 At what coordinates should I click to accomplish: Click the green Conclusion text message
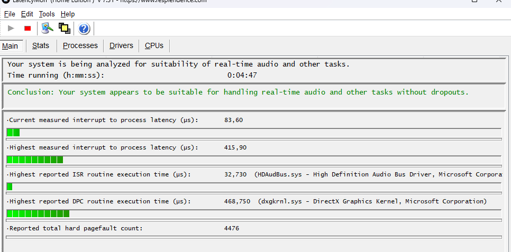click(x=238, y=92)
